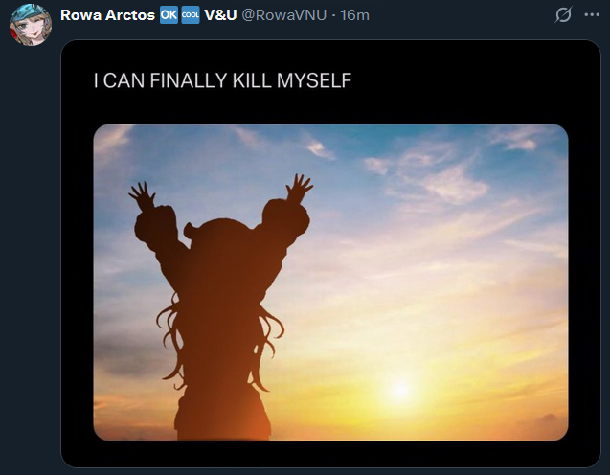Click the silhouette's left raised hand

coord(143,195)
